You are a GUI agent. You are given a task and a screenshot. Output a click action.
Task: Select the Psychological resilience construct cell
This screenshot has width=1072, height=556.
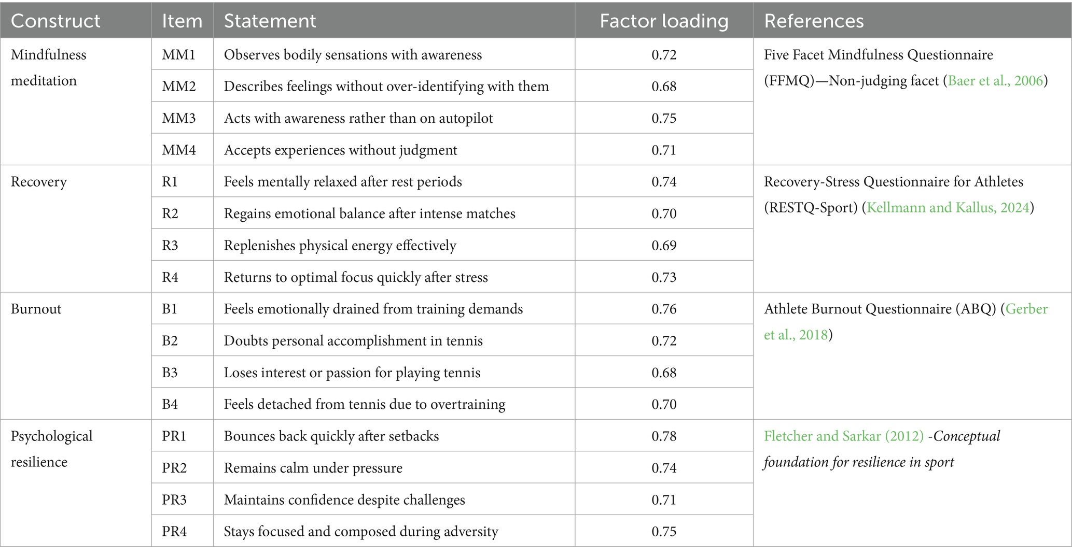pos(51,449)
